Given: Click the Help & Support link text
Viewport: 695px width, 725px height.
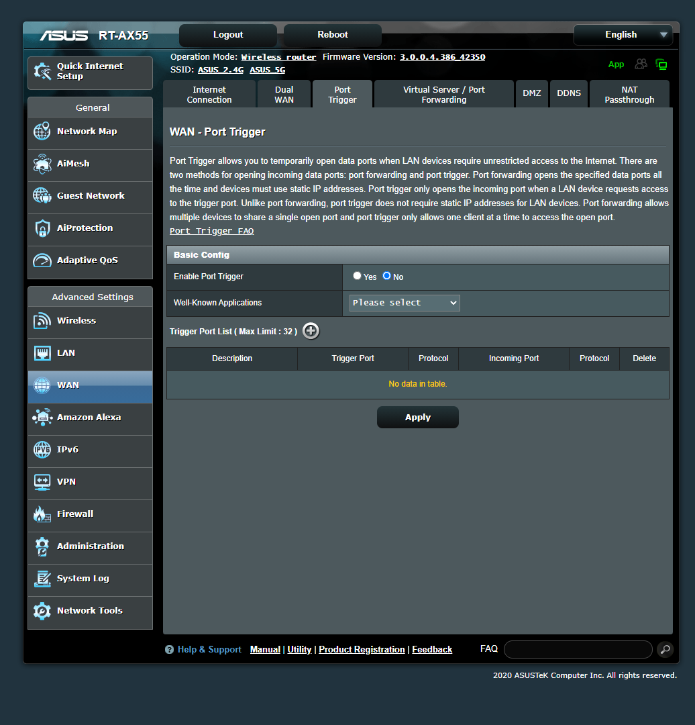Looking at the screenshot, I should (x=209, y=649).
